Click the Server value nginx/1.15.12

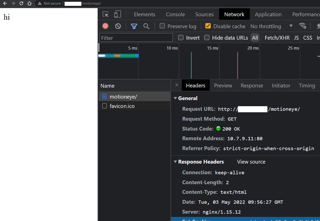222,212
